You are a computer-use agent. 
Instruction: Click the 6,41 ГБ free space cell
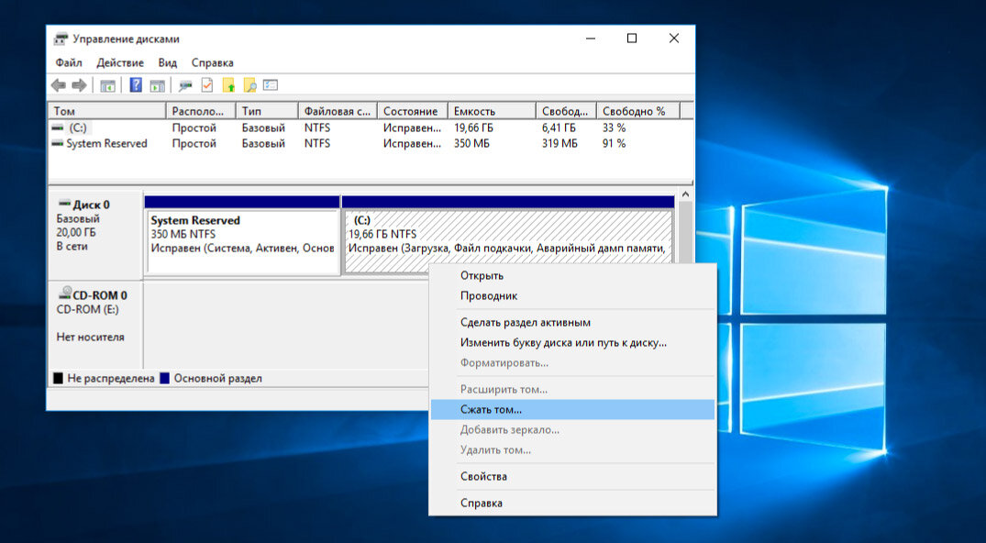tap(559, 127)
